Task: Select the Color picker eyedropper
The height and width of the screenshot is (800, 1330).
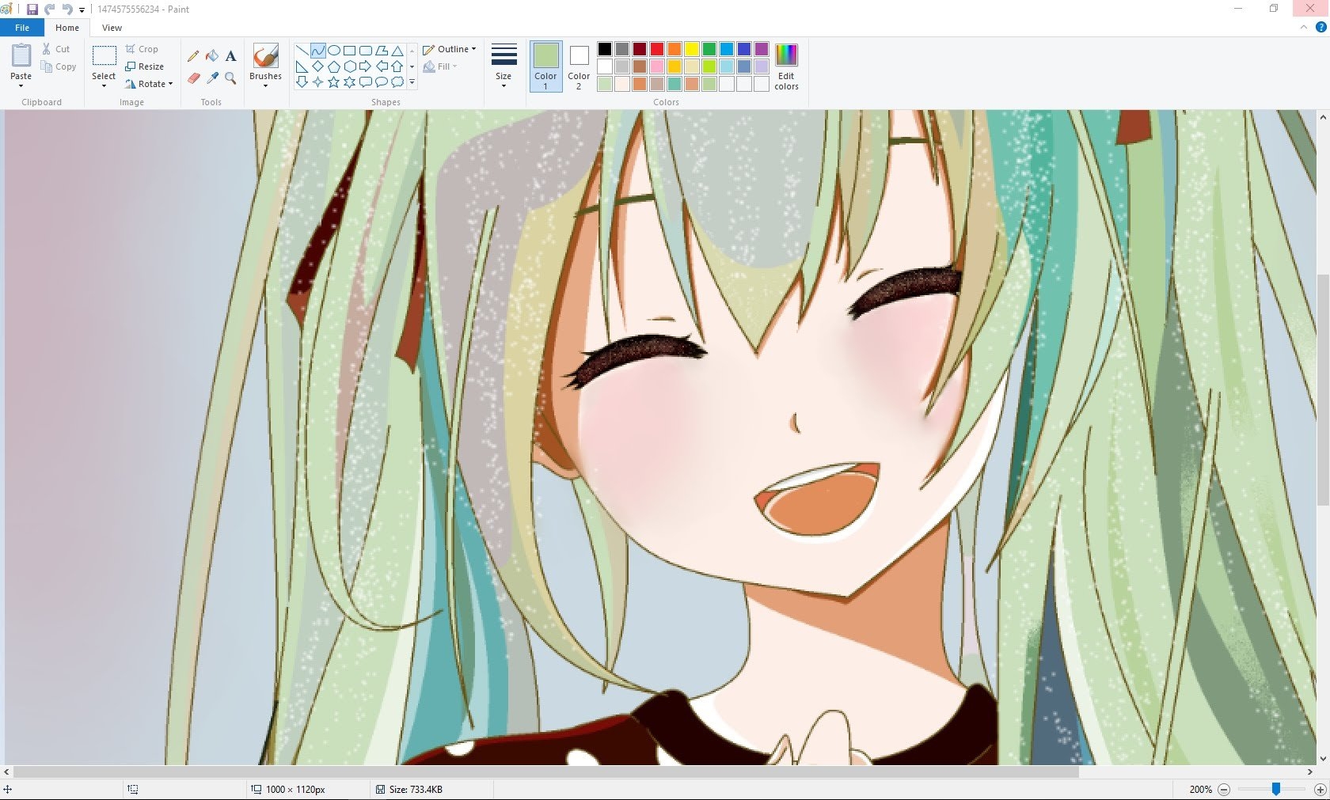Action: tap(212, 78)
